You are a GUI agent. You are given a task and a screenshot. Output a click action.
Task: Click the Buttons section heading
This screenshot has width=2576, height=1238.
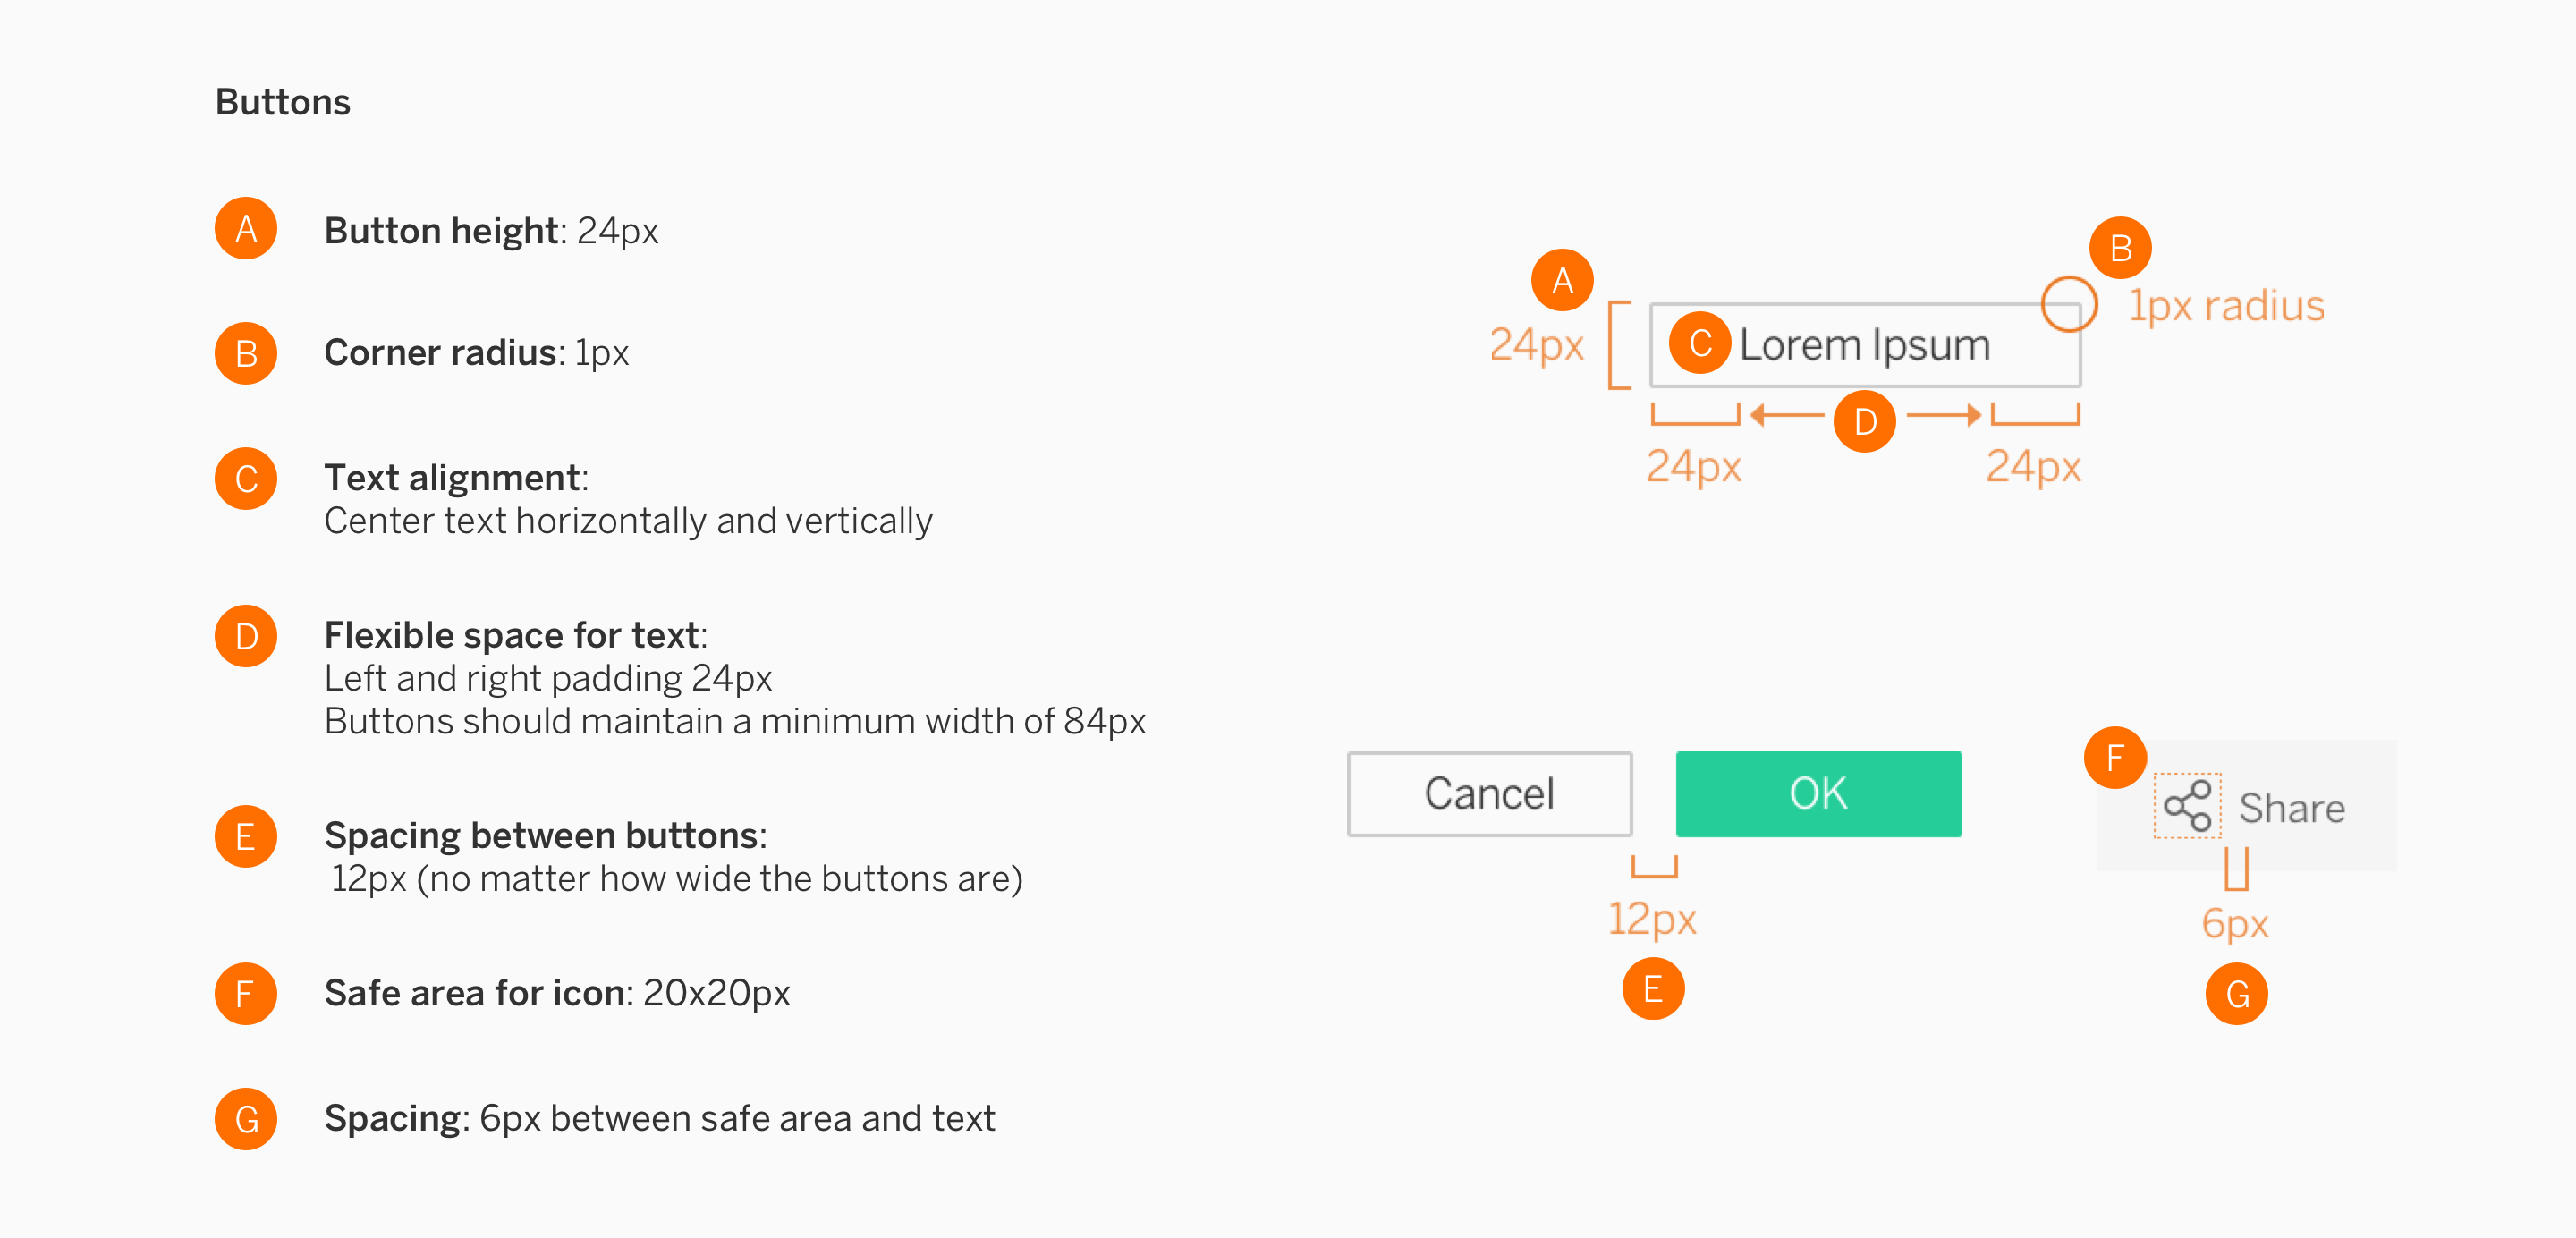point(283,102)
